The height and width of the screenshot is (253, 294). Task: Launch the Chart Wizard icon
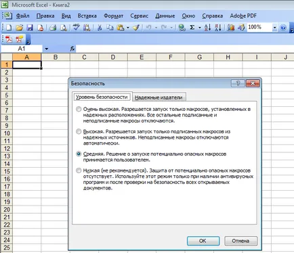(x=231, y=28)
